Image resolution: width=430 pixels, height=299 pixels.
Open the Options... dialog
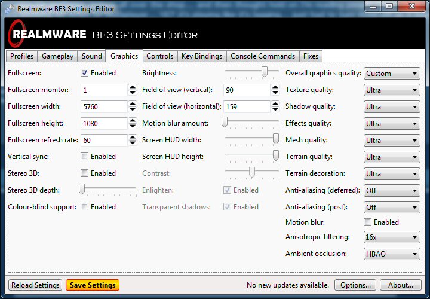point(355,285)
